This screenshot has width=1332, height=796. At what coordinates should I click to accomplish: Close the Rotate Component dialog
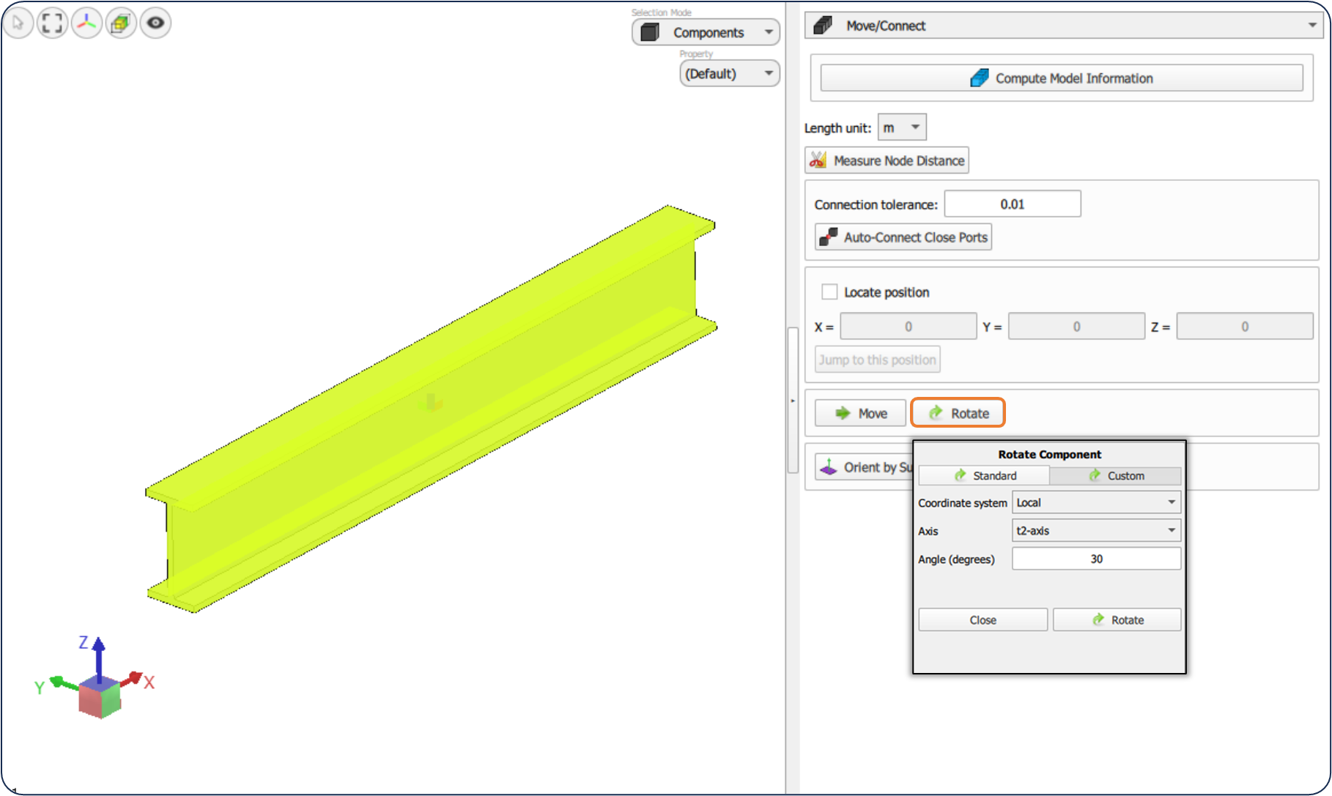pos(983,620)
